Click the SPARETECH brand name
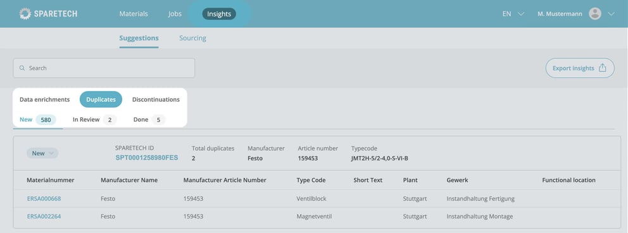This screenshot has width=628, height=233. (x=56, y=14)
